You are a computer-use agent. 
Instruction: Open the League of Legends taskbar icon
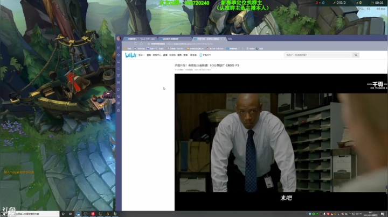[100, 214]
